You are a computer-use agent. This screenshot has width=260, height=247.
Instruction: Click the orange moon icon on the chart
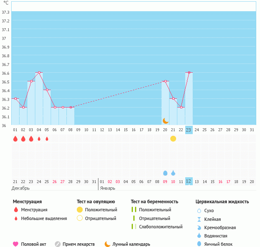tap(166, 121)
